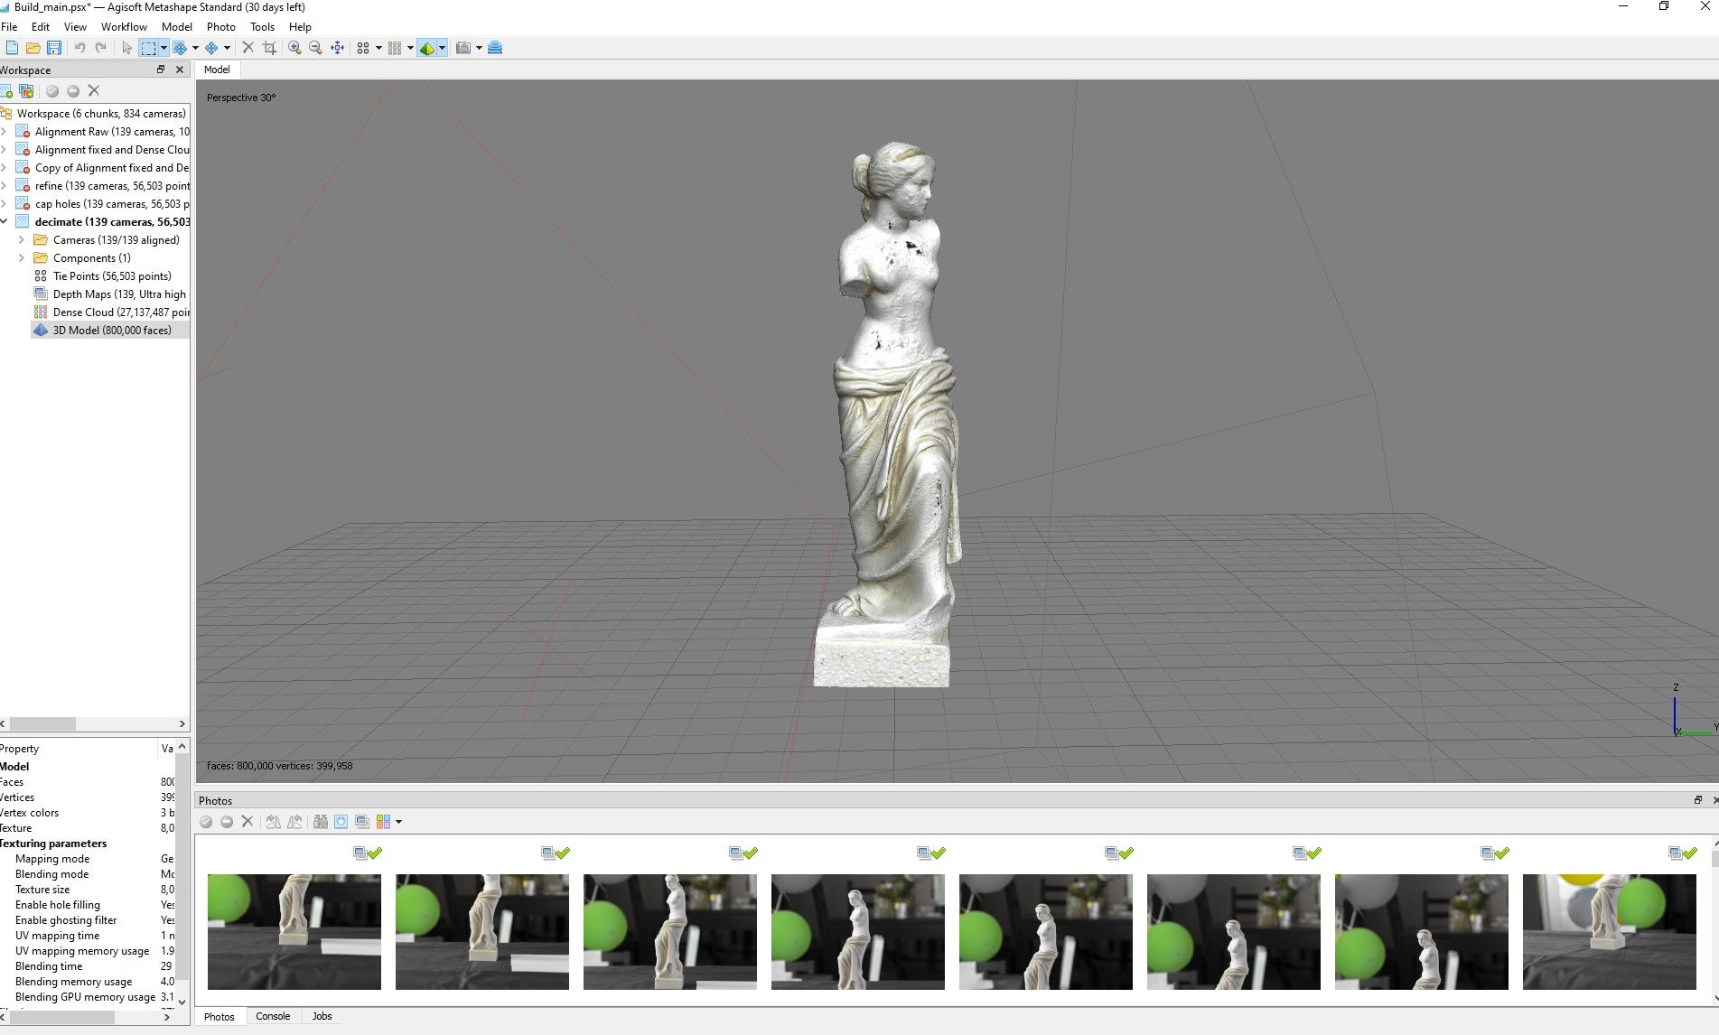Disable items in the Workspace toolbar
Screen dimensions: 1719x1035
click(73, 91)
